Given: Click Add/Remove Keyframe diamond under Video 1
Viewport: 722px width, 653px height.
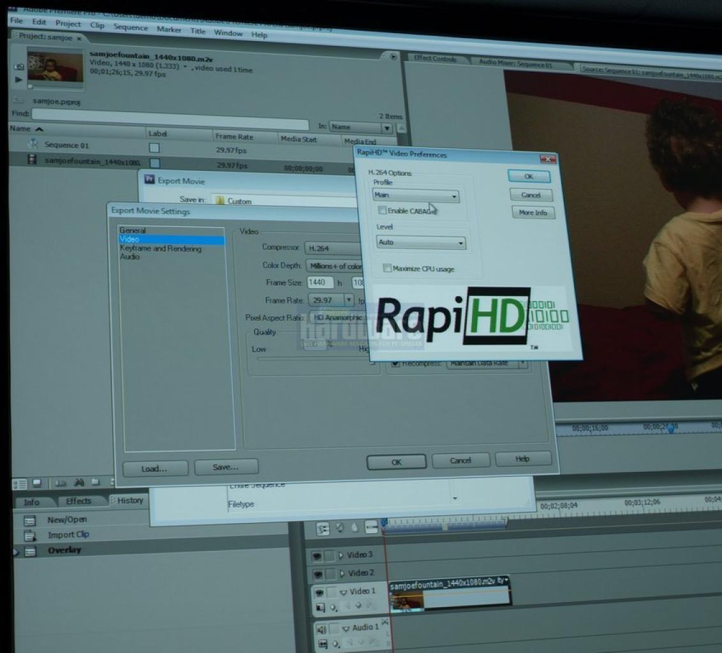Looking at the screenshot, I should tap(358, 606).
